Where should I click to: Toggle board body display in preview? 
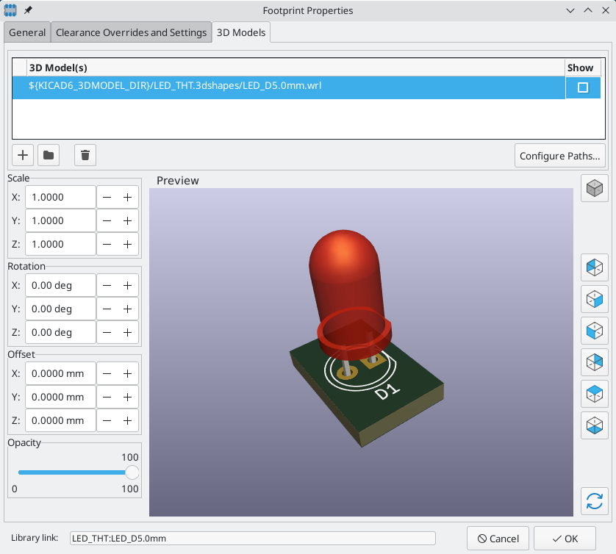pyautogui.click(x=594, y=188)
